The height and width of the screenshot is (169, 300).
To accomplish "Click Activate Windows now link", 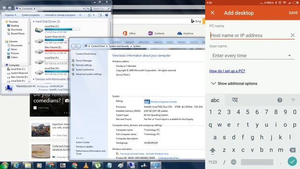I will coord(157,154).
